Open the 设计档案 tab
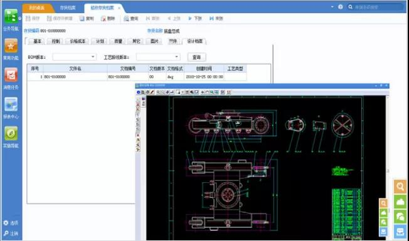Image resolution: width=409 pixels, height=241 pixels. 195,41
